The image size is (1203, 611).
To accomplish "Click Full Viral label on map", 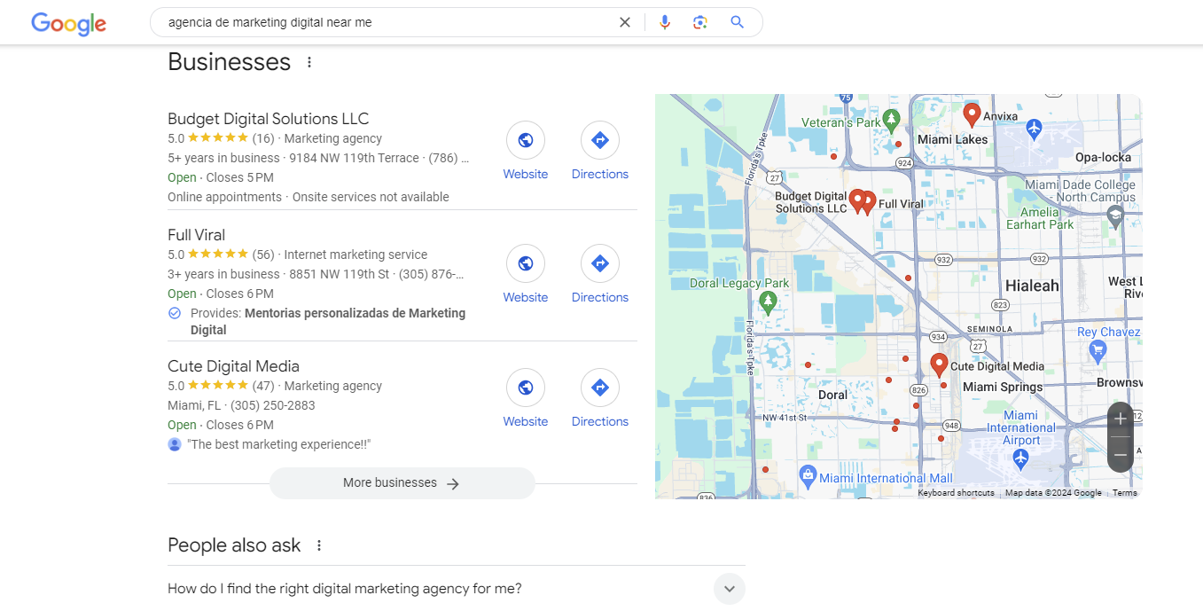I will tap(901, 204).
